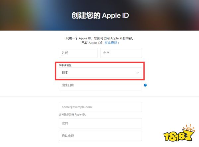Select the 日本 country value text
Image resolution: width=199 pixels, height=147 pixels.
[65, 73]
